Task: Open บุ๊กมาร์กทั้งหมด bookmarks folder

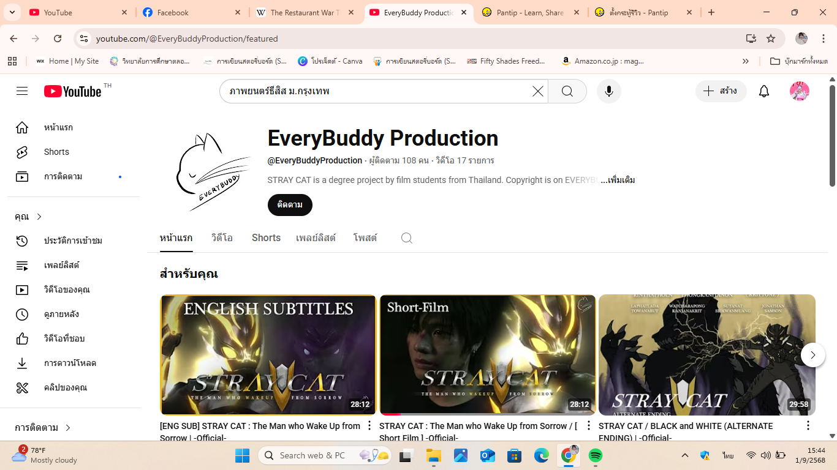Action: click(x=799, y=61)
